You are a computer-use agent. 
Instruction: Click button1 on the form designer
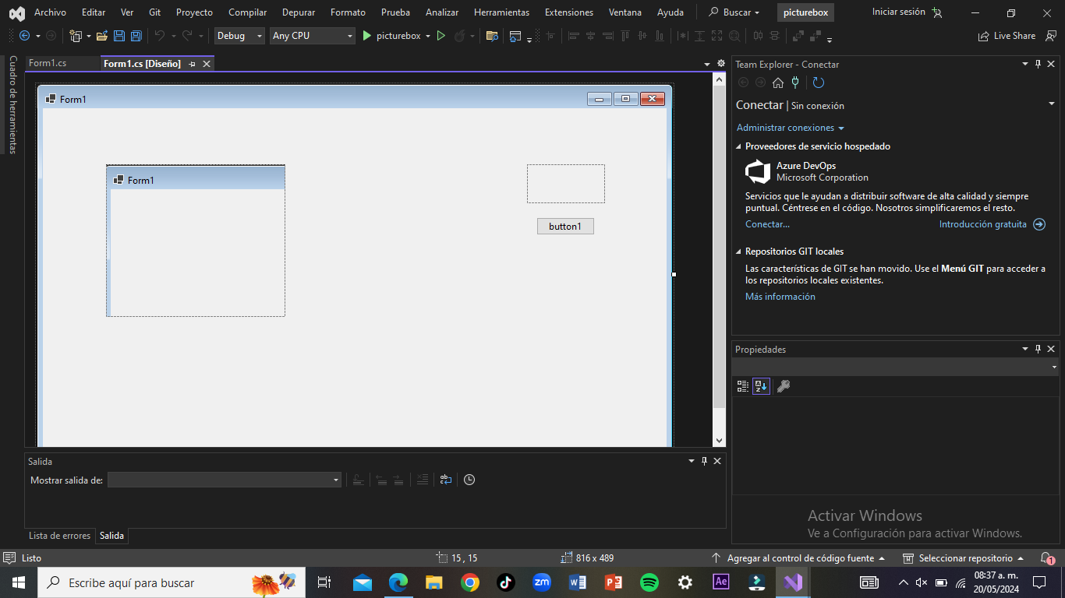coord(565,227)
